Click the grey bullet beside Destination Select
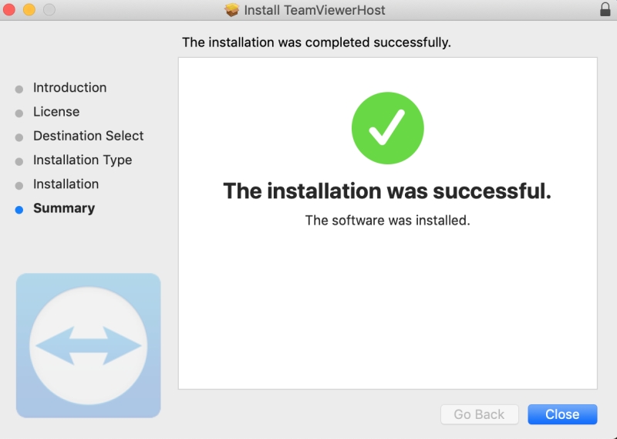The height and width of the screenshot is (439, 617). (x=19, y=137)
